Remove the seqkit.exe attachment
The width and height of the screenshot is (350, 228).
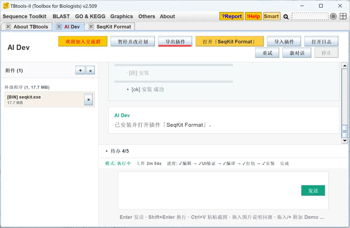coord(88,100)
